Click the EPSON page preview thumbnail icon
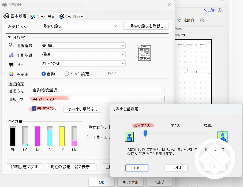Image resolution: width=243 pixels, height=187 pixels. pos(144,53)
